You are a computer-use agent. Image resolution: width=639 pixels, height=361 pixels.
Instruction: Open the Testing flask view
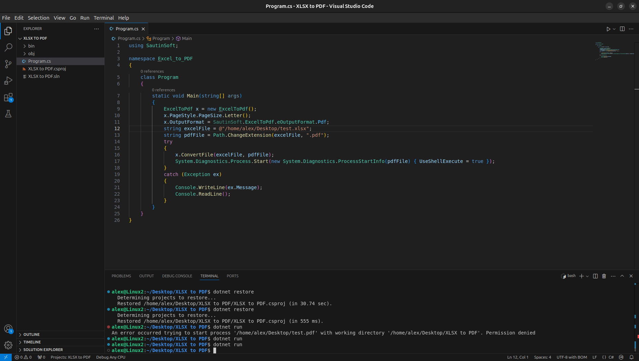click(x=8, y=114)
